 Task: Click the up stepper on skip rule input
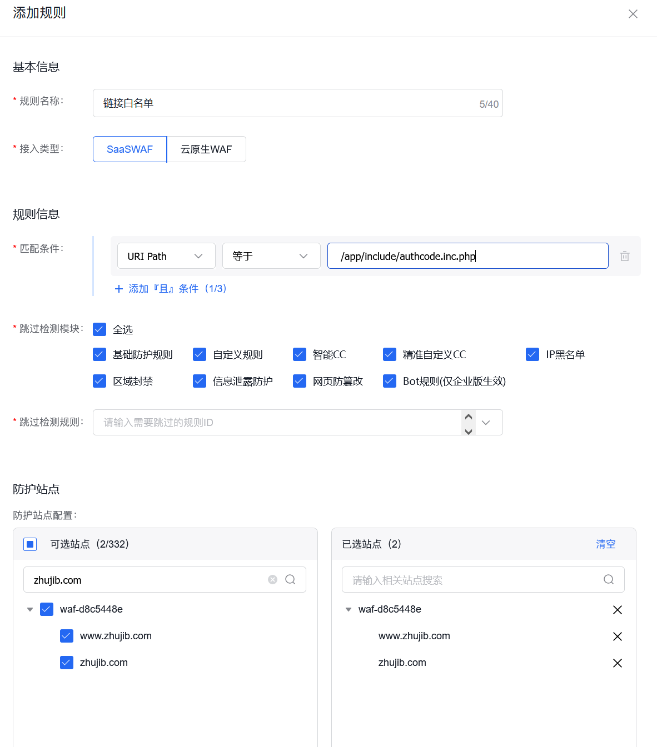(468, 417)
